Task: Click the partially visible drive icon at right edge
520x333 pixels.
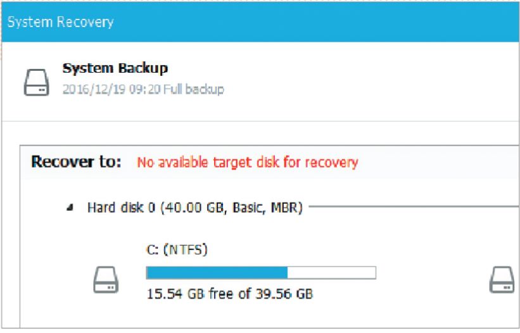Action: click(x=502, y=279)
